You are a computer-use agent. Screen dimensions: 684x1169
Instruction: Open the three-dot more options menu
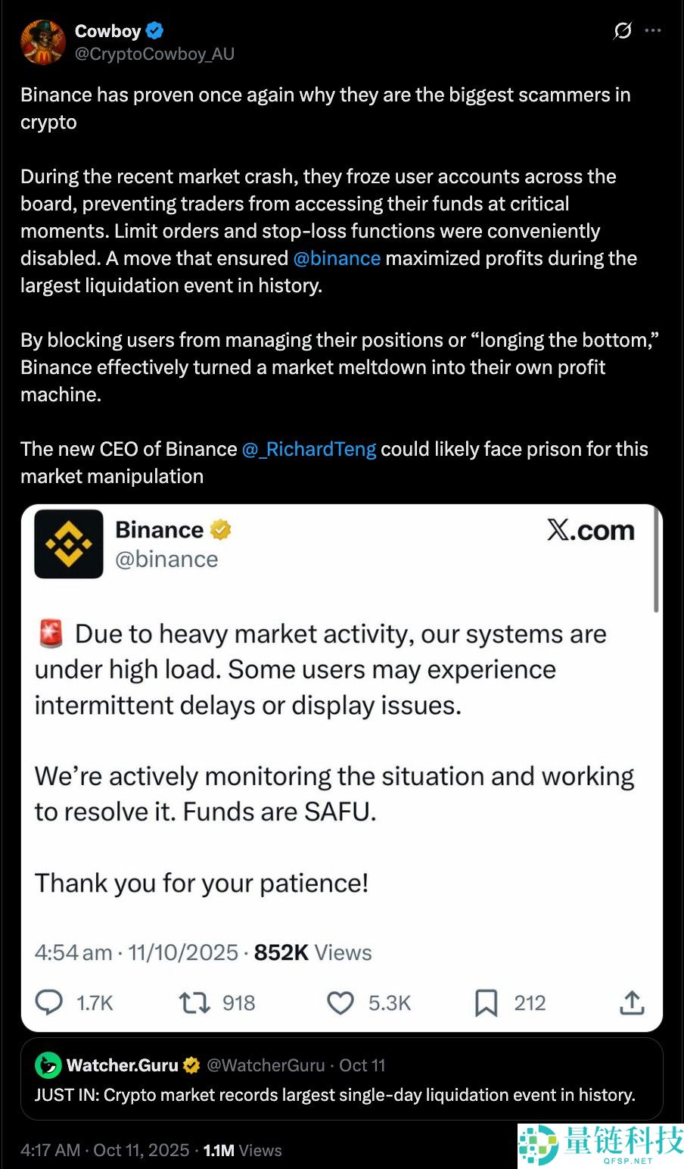[x=652, y=29]
